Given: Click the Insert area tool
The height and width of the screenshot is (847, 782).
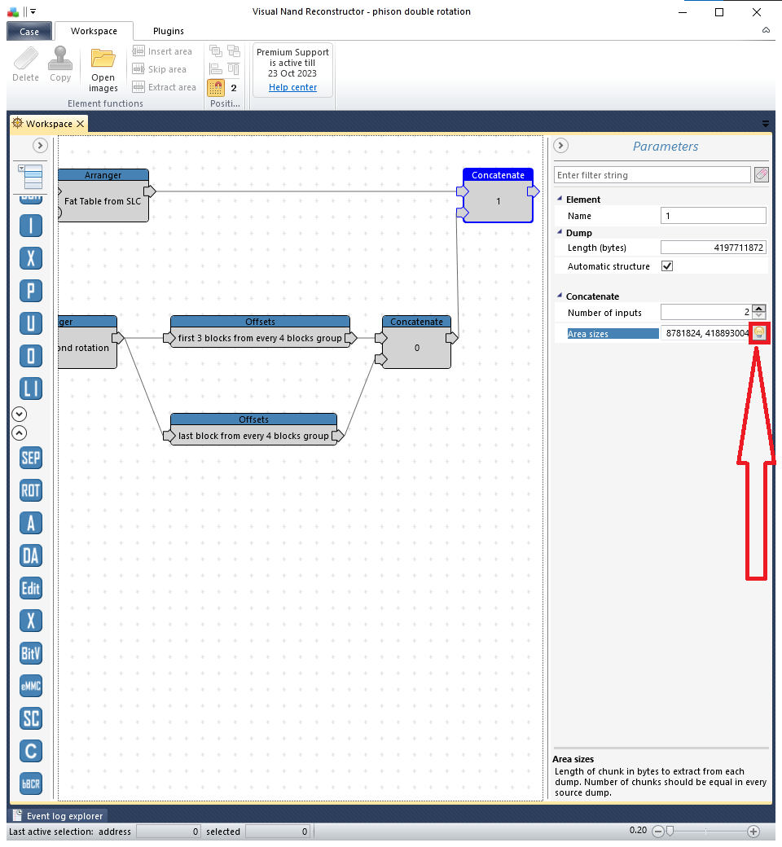Looking at the screenshot, I should pyautogui.click(x=162, y=51).
